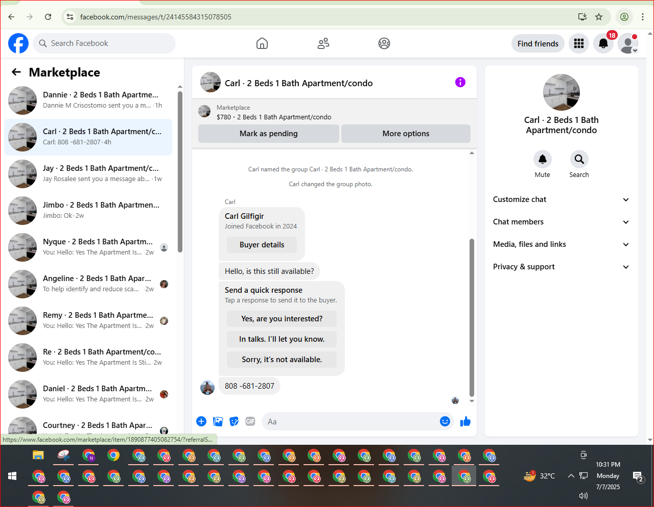Click the Aa message input box
This screenshot has width=654, height=507.
pyautogui.click(x=349, y=422)
